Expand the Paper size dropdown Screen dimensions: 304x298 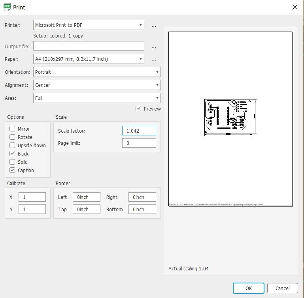tap(89, 59)
